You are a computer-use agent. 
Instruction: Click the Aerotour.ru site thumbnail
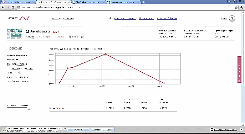(14, 34)
